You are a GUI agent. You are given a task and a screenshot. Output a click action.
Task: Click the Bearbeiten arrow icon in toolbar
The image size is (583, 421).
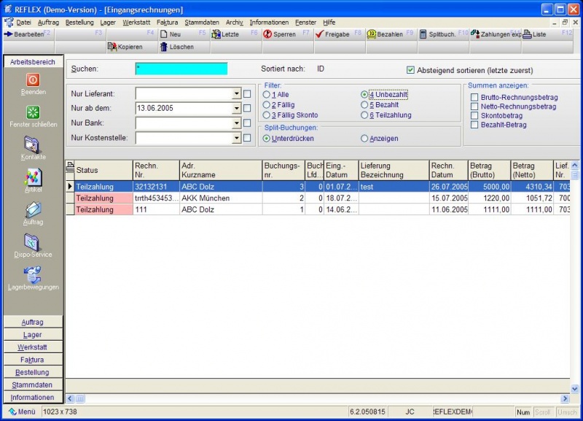coord(8,34)
